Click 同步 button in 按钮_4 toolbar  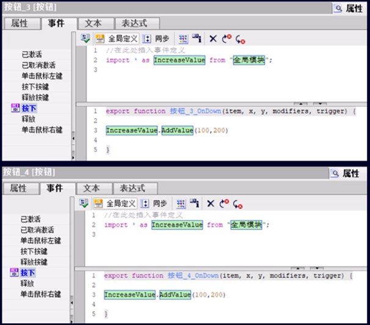pyautogui.click(x=154, y=203)
